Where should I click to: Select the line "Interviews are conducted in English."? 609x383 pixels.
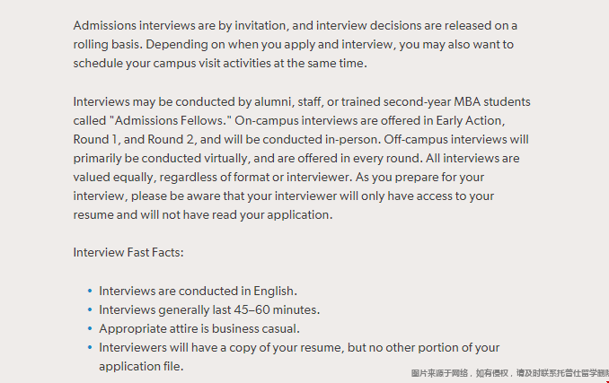tap(198, 292)
